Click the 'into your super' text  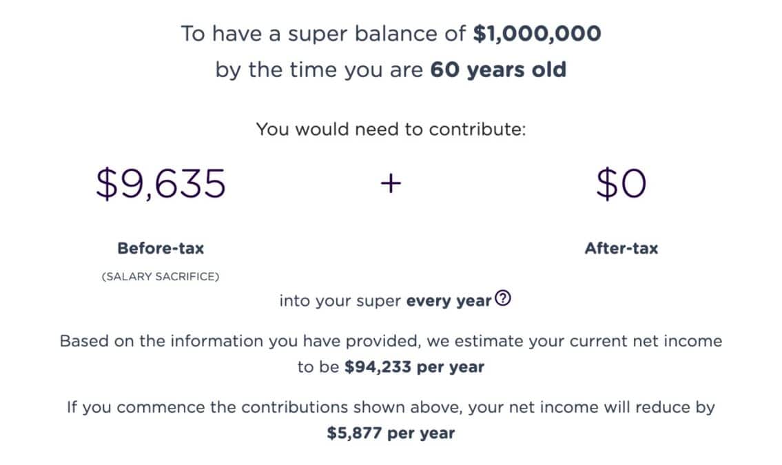(x=340, y=301)
